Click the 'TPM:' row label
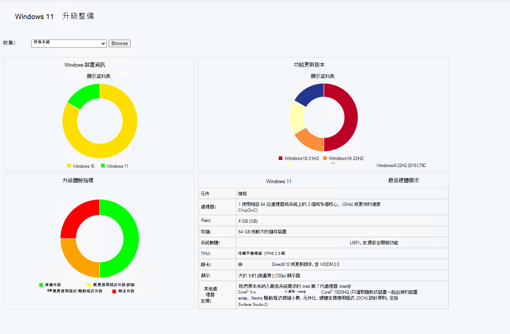 [x=206, y=253]
